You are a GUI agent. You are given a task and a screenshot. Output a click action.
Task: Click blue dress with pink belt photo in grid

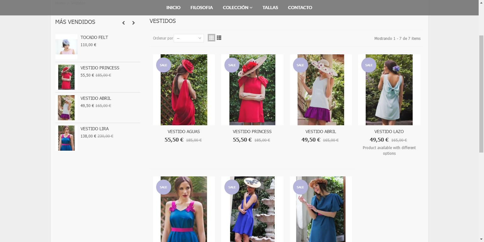pos(184,209)
